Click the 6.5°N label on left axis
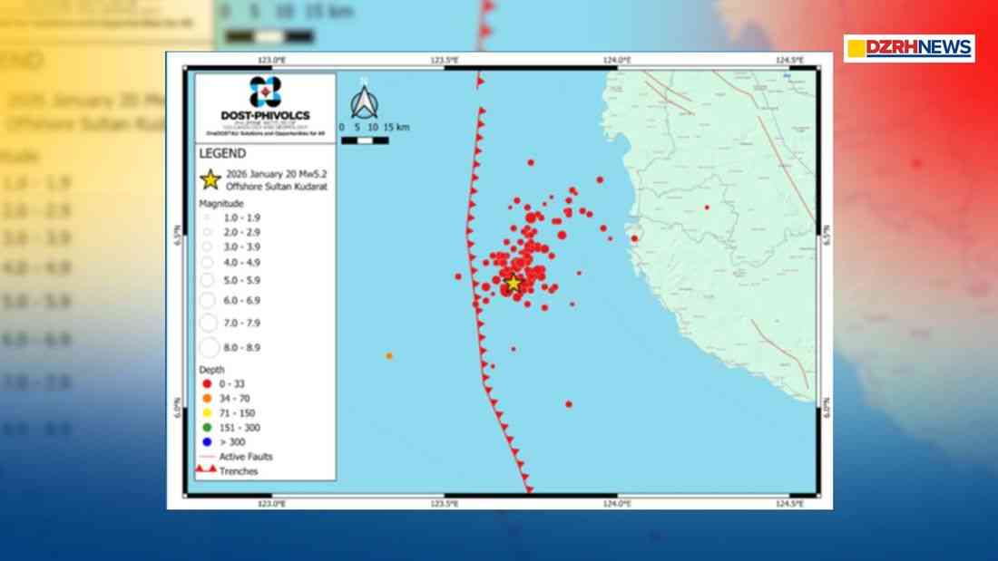 [x=178, y=236]
